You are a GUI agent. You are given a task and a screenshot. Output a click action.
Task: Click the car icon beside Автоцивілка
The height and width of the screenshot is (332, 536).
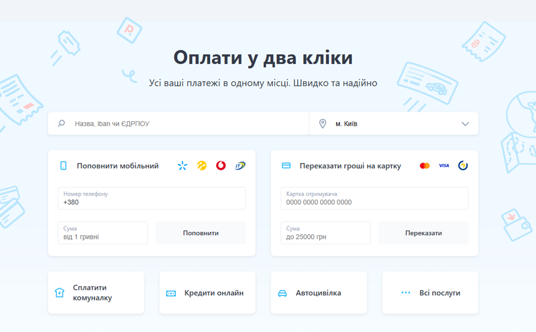282,293
